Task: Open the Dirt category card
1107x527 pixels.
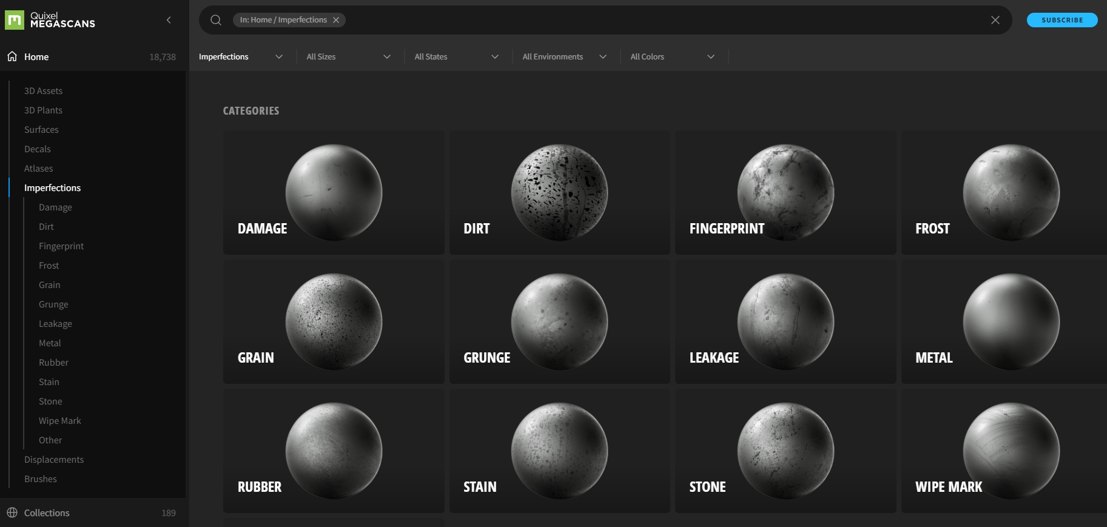Action: coord(560,192)
